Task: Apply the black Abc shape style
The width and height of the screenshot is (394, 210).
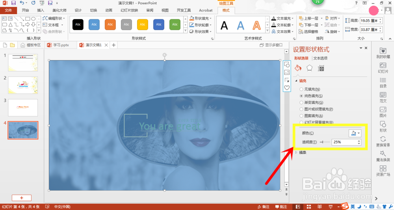Action: point(78,24)
